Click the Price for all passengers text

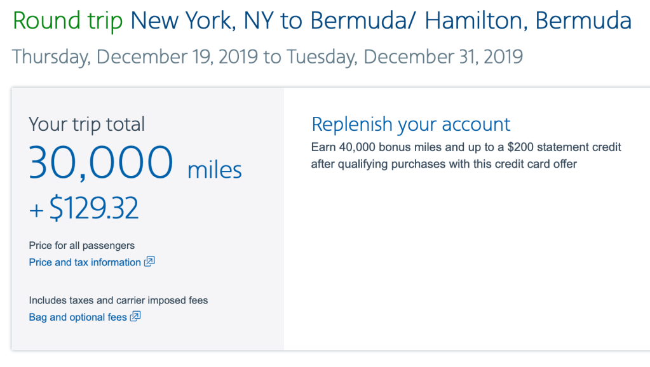click(x=82, y=245)
